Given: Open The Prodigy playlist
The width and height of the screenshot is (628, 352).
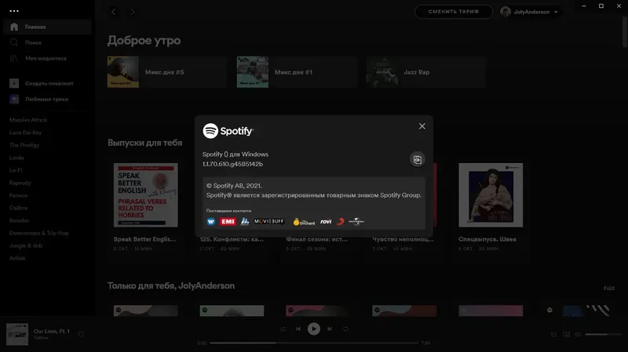Looking at the screenshot, I should point(24,145).
